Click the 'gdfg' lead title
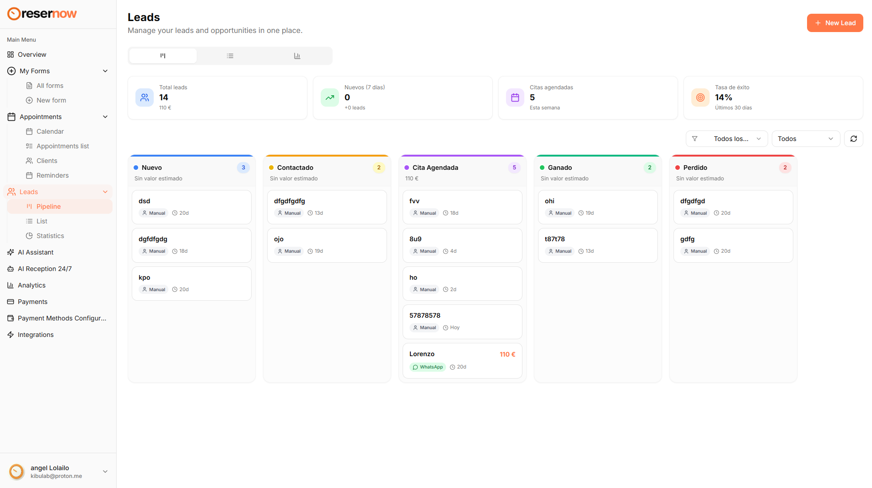Image resolution: width=872 pixels, height=488 pixels. (688, 239)
